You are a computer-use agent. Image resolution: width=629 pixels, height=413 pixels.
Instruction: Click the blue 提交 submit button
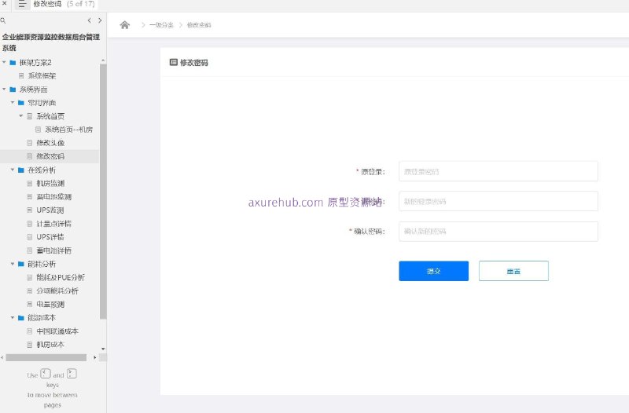point(434,271)
